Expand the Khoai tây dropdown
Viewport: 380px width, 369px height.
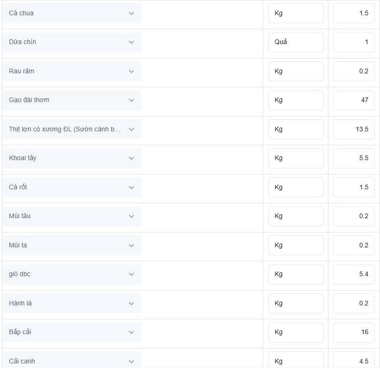click(72, 158)
